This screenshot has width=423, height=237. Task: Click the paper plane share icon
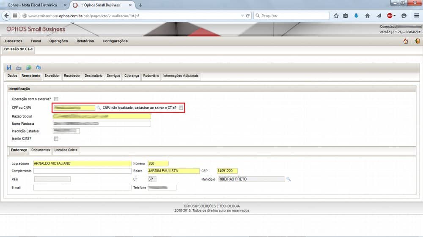pos(379,16)
